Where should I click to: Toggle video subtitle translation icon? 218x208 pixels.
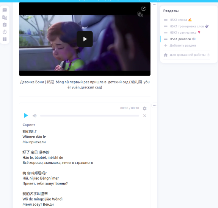[x=140, y=14]
